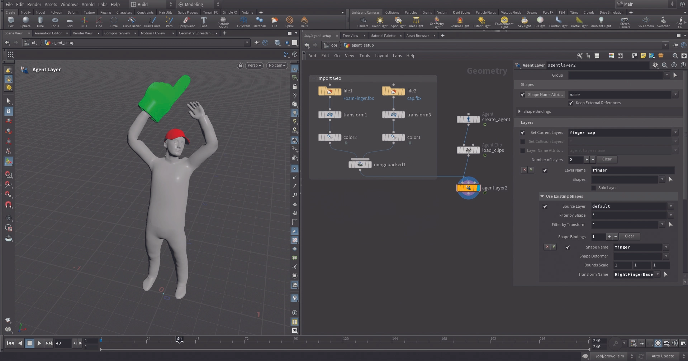Screen dimensions: 688x361
Task: Select the Font shelf tool
Action: click(204, 22)
